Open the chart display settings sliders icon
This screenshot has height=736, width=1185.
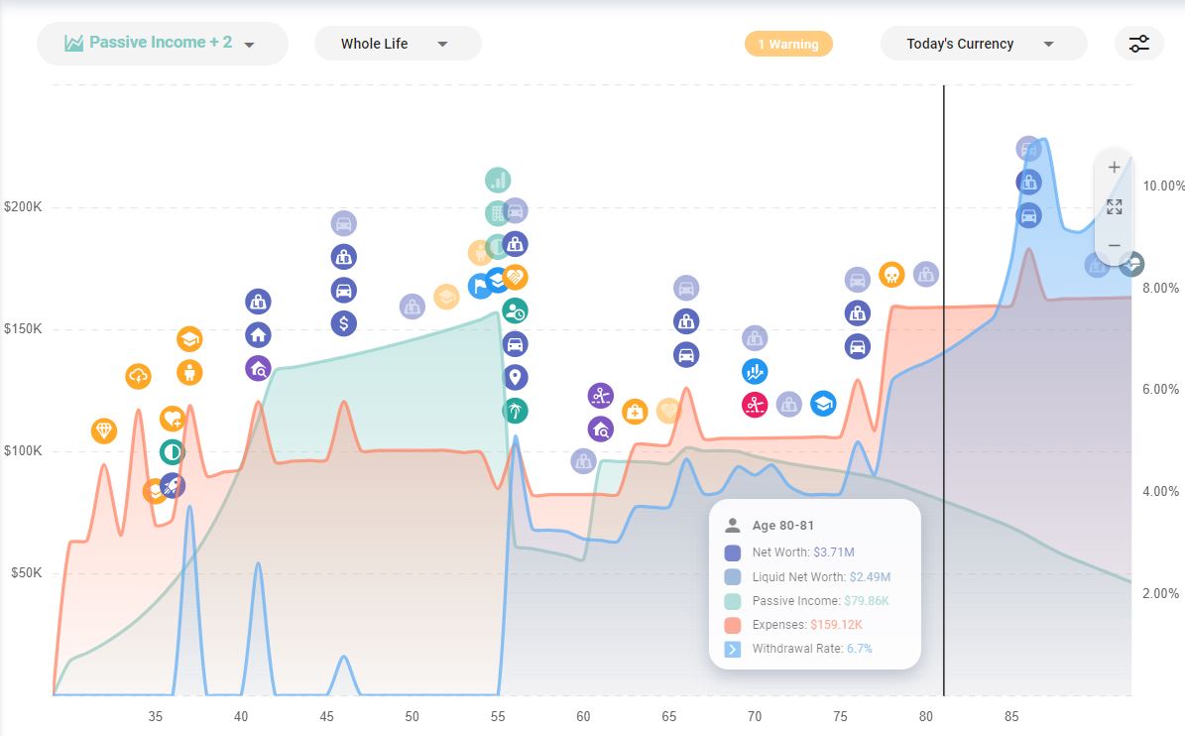(x=1137, y=43)
